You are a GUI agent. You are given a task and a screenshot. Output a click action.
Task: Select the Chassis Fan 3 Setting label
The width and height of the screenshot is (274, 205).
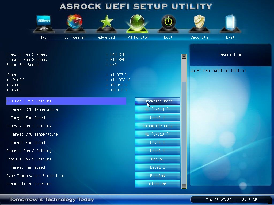click(29, 159)
